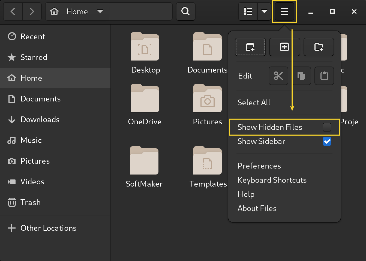Paste files using the clipboard icon
This screenshot has width=366, height=261.
(324, 76)
